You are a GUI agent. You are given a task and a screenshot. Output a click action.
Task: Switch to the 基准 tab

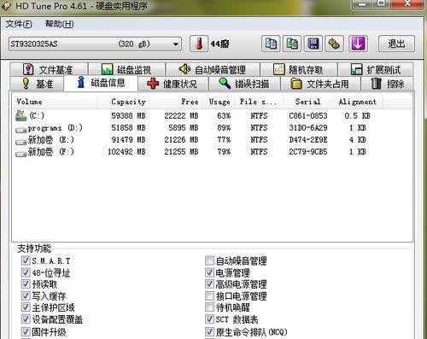pyautogui.click(x=37, y=84)
